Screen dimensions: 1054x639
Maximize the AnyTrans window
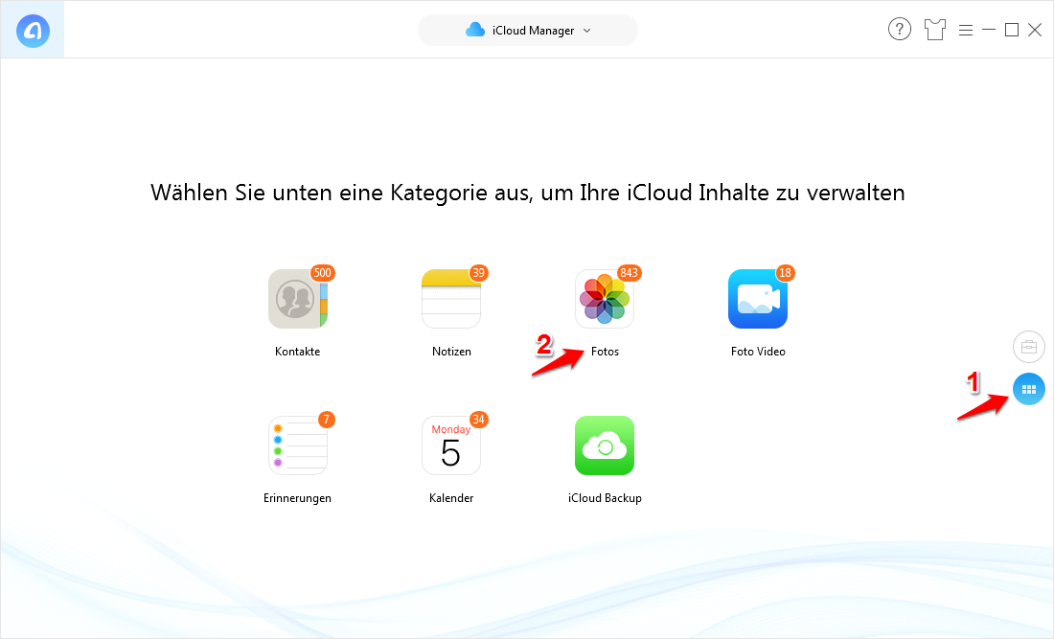[1011, 30]
